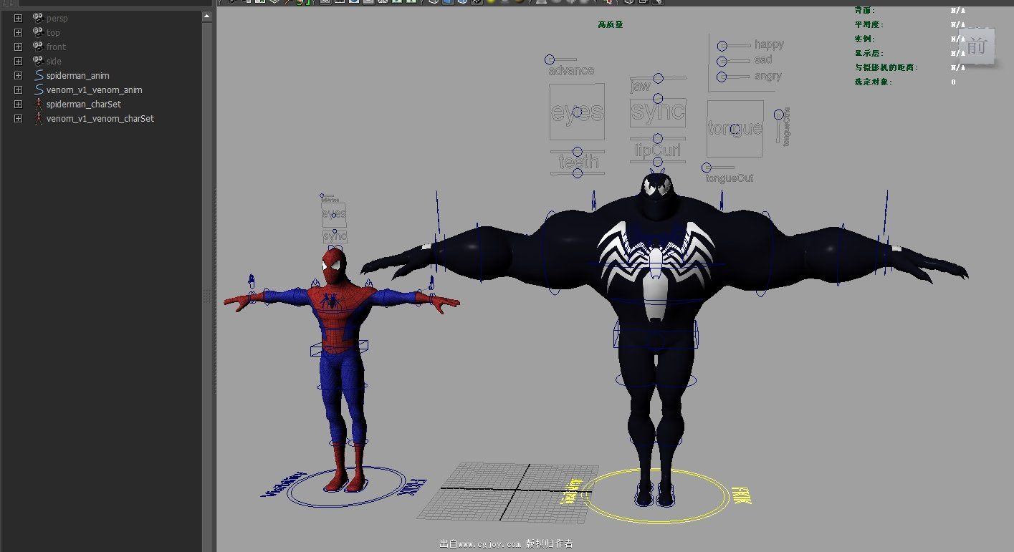Click the 显示层 HUD label
1014x552 pixels.
(x=869, y=53)
